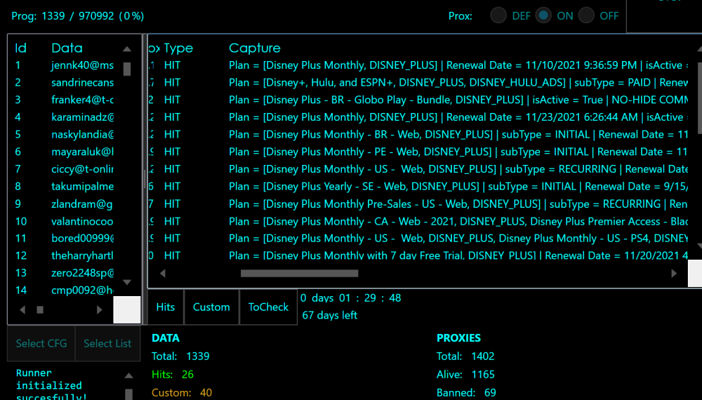Sort by the Id column header
The width and height of the screenshot is (702, 400).
(20, 48)
